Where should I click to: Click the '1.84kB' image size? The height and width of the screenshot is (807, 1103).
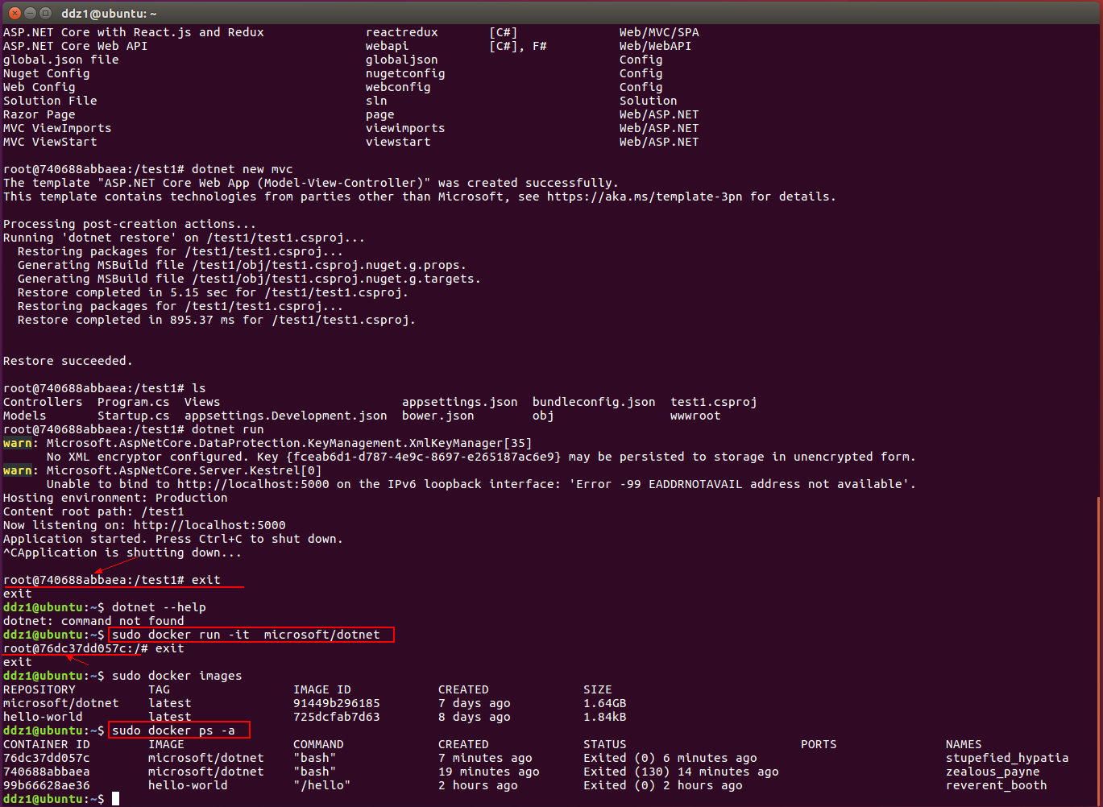605,717
